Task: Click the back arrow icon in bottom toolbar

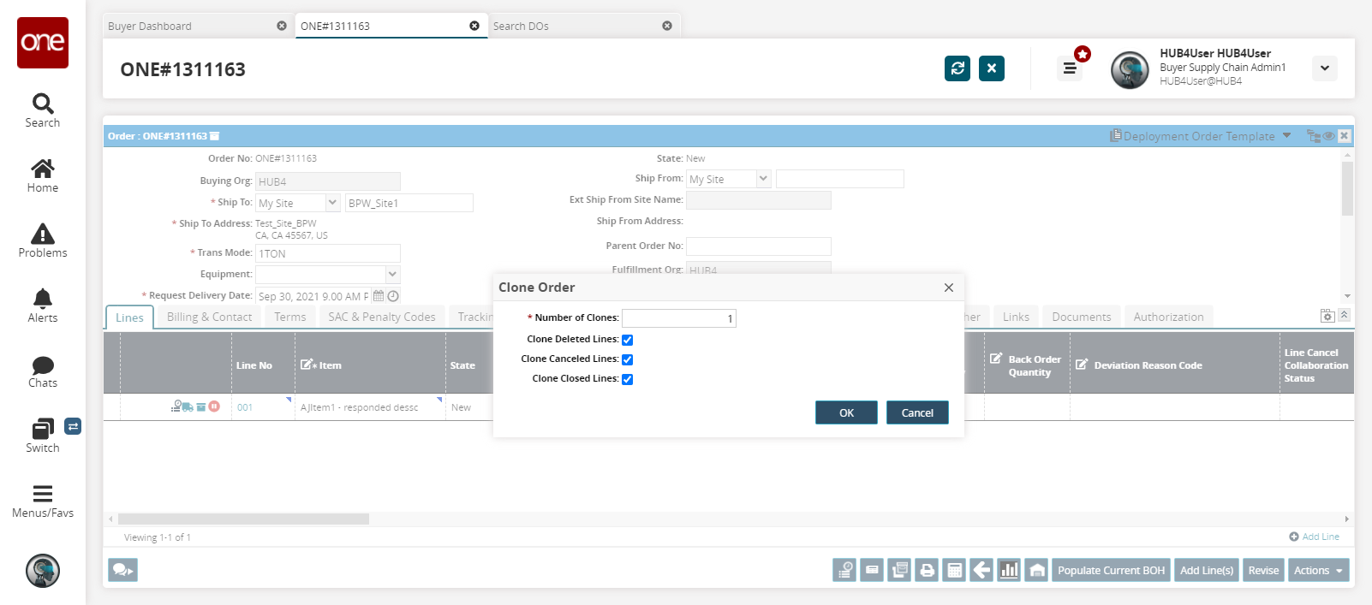Action: [x=981, y=570]
